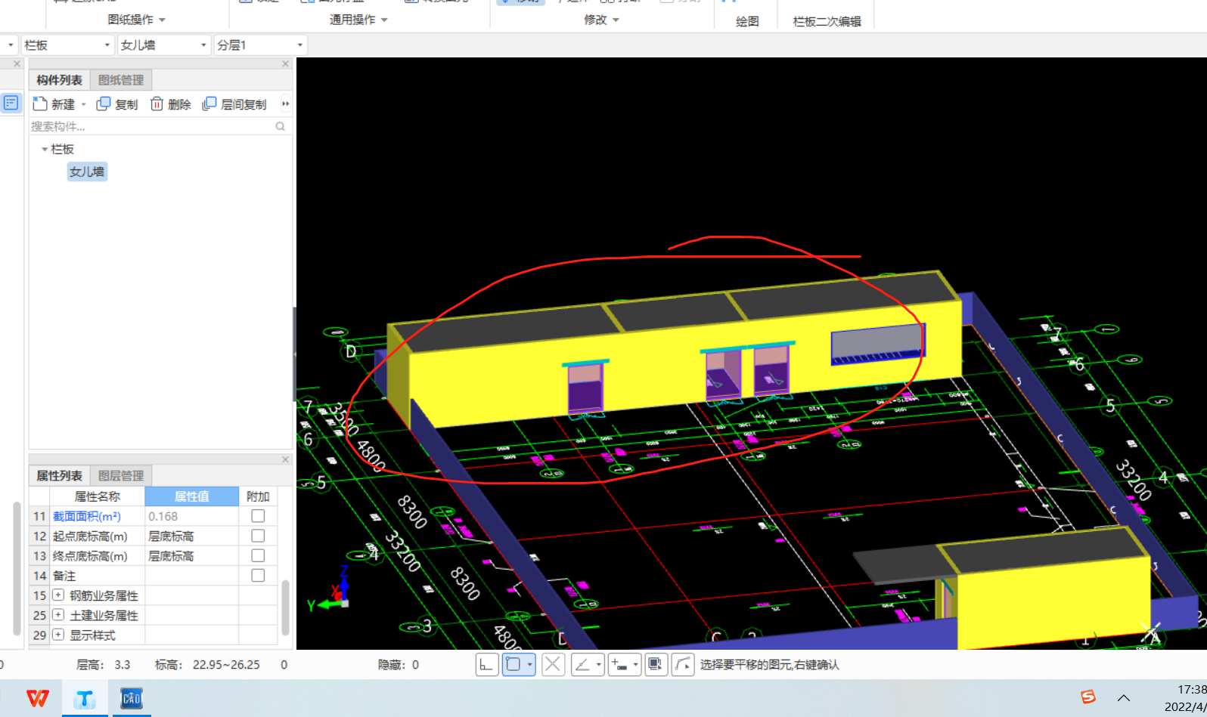Viewport: 1207px width, 717px height.
Task: Click the 备注 property row name
Action: [64, 576]
